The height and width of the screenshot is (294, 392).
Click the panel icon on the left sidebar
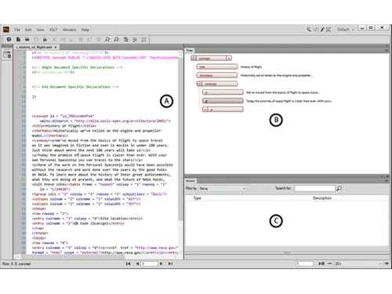[7, 55]
